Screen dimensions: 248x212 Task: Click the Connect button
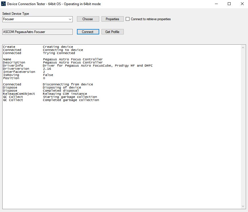88,32
